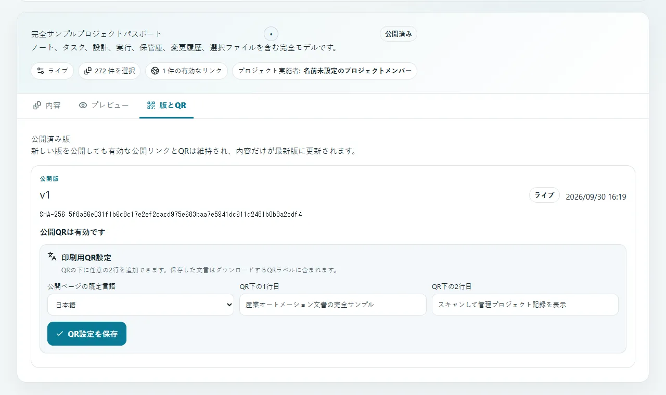The height and width of the screenshot is (395, 666).
Task: Click the 公開QRは有効です status text
Action: pyautogui.click(x=73, y=232)
